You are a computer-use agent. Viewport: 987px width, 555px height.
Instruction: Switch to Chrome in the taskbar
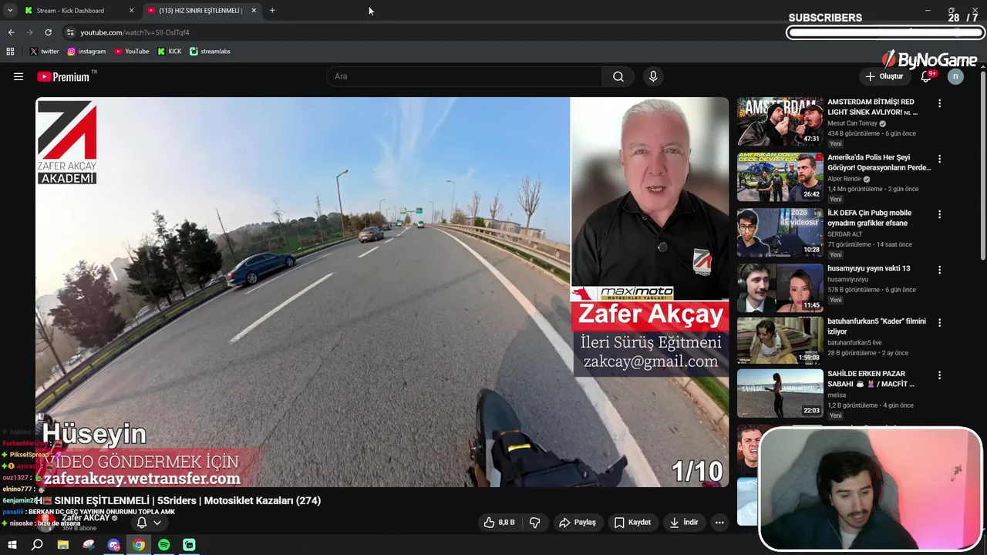pos(139,545)
